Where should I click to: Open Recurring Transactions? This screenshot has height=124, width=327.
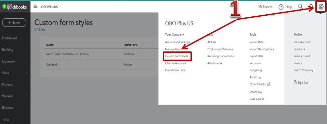pos(220,56)
